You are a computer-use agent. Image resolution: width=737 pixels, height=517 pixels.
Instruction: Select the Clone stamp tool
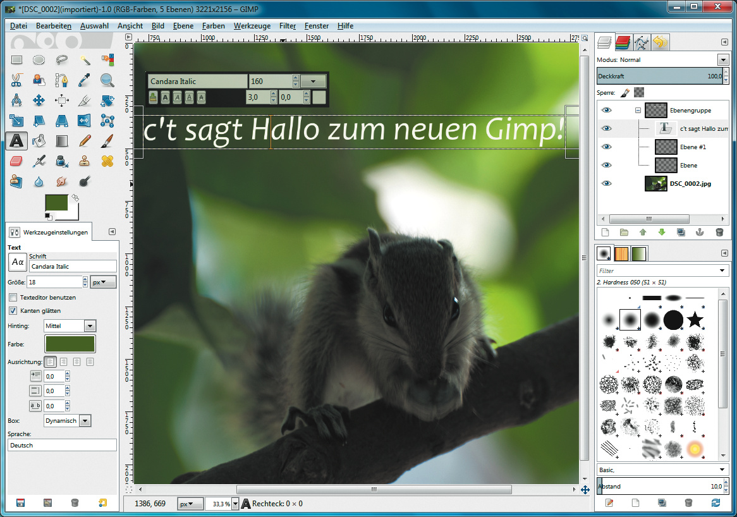85,161
